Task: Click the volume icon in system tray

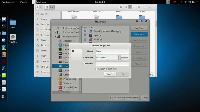Action: (x=190, y=2)
